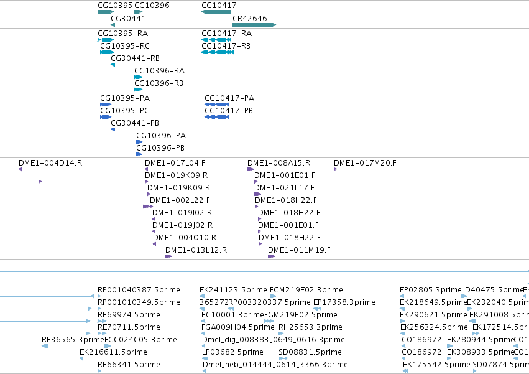Click transcript CG10396-RB label
The image size is (529, 374).
[x=159, y=83]
